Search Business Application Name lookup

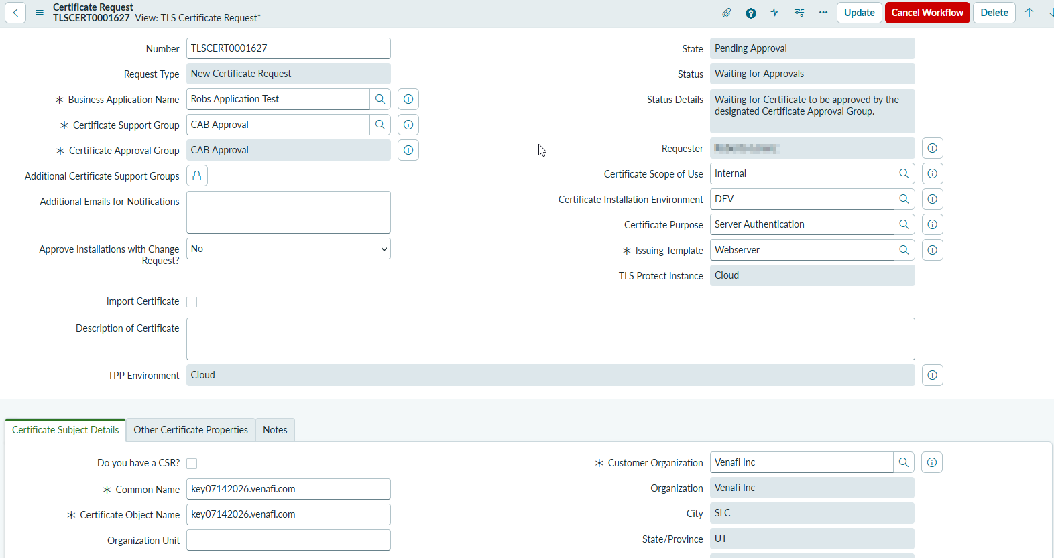(x=380, y=99)
